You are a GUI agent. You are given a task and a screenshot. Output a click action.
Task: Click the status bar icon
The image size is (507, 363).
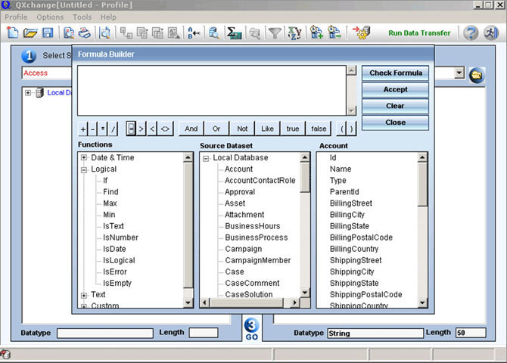(5, 354)
